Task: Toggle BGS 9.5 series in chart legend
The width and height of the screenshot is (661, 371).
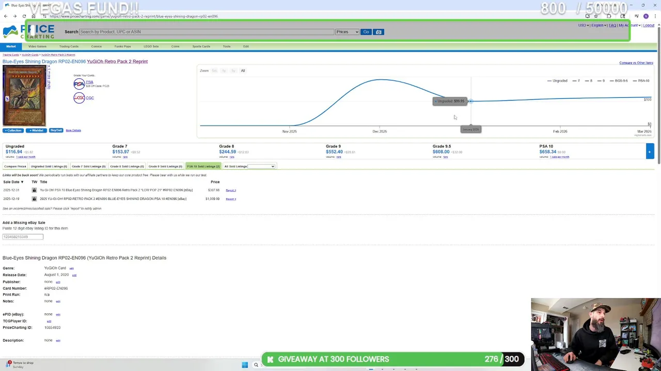Action: tap(618, 81)
